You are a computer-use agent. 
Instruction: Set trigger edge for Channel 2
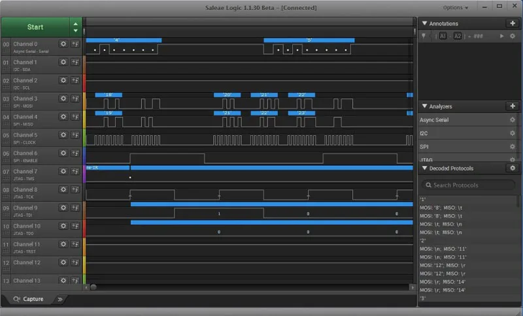pos(75,80)
